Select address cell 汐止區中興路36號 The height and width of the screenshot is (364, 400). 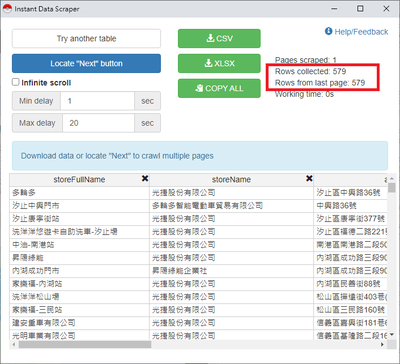coord(351,193)
